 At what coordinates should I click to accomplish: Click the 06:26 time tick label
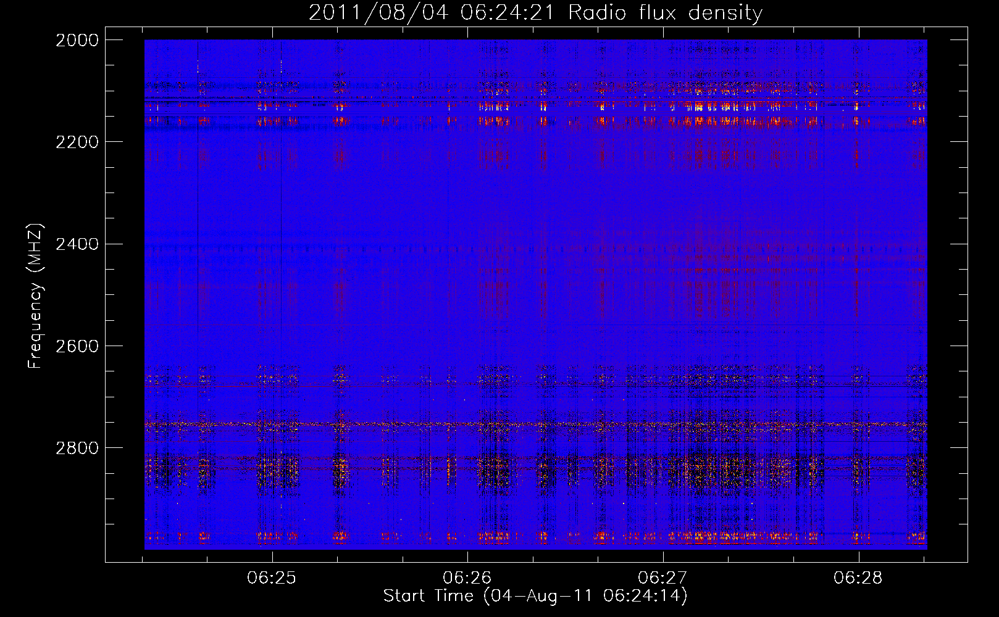click(467, 578)
